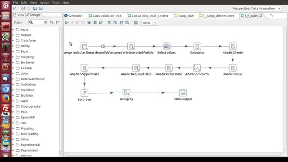288x162 pixels.
Task: Run the transformation with play button
Action: pos(67,23)
